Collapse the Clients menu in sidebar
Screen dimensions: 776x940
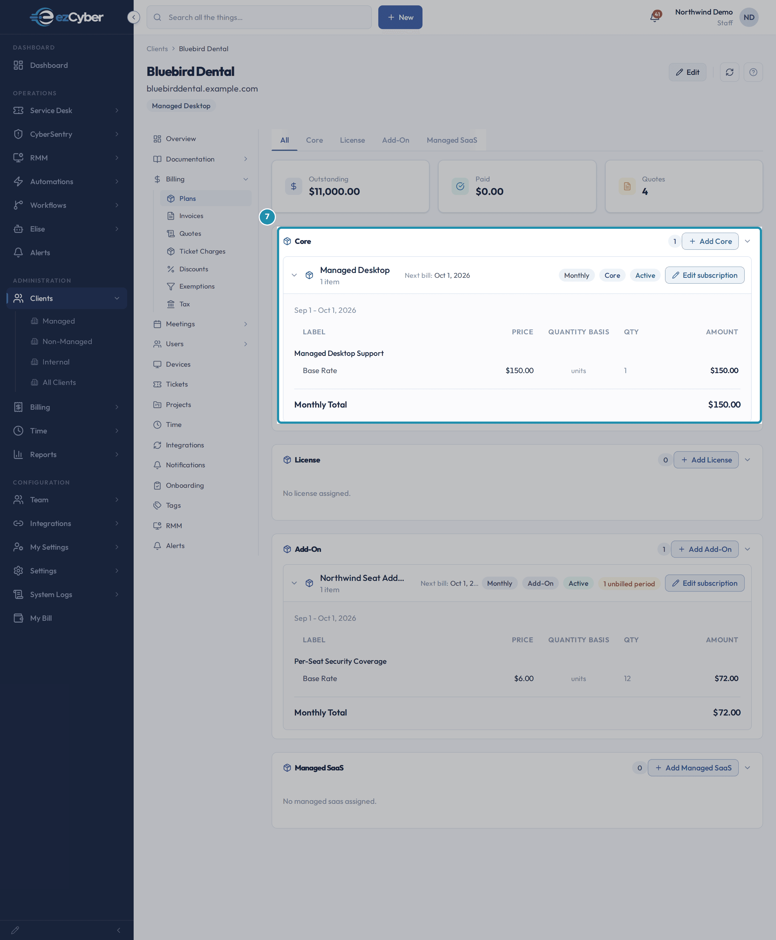[x=67, y=298]
